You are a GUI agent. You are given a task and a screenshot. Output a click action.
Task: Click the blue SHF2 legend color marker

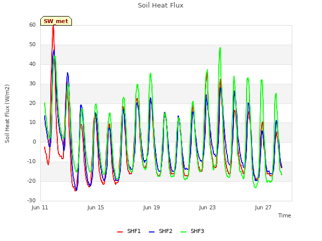[151, 232]
